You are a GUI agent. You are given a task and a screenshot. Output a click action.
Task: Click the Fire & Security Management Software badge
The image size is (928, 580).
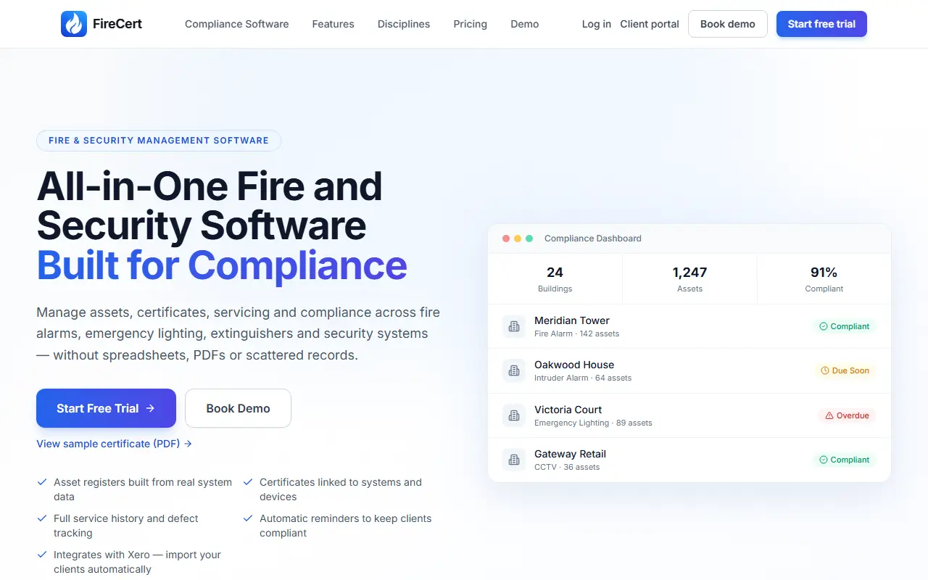[x=159, y=141]
